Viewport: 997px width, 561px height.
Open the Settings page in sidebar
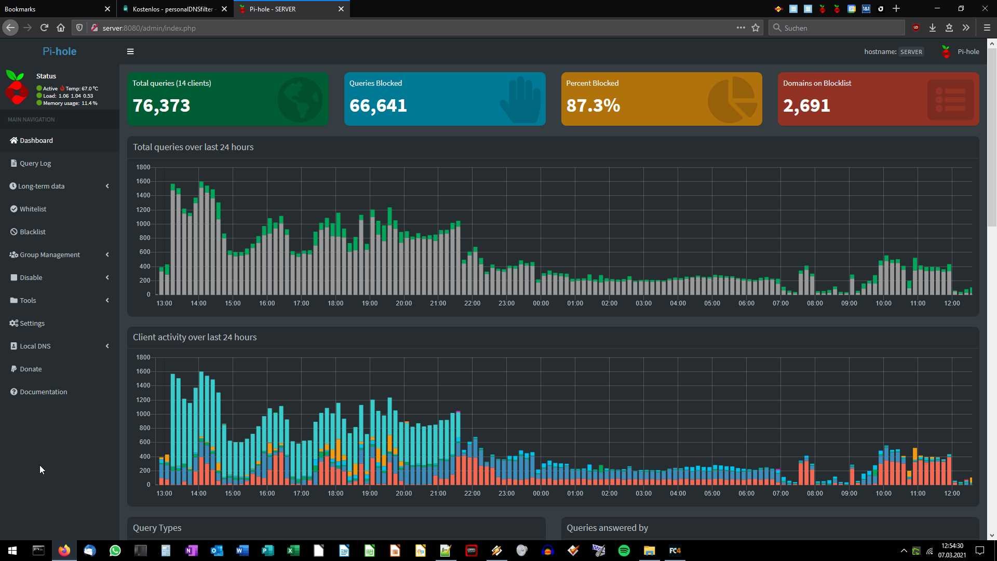(60, 323)
